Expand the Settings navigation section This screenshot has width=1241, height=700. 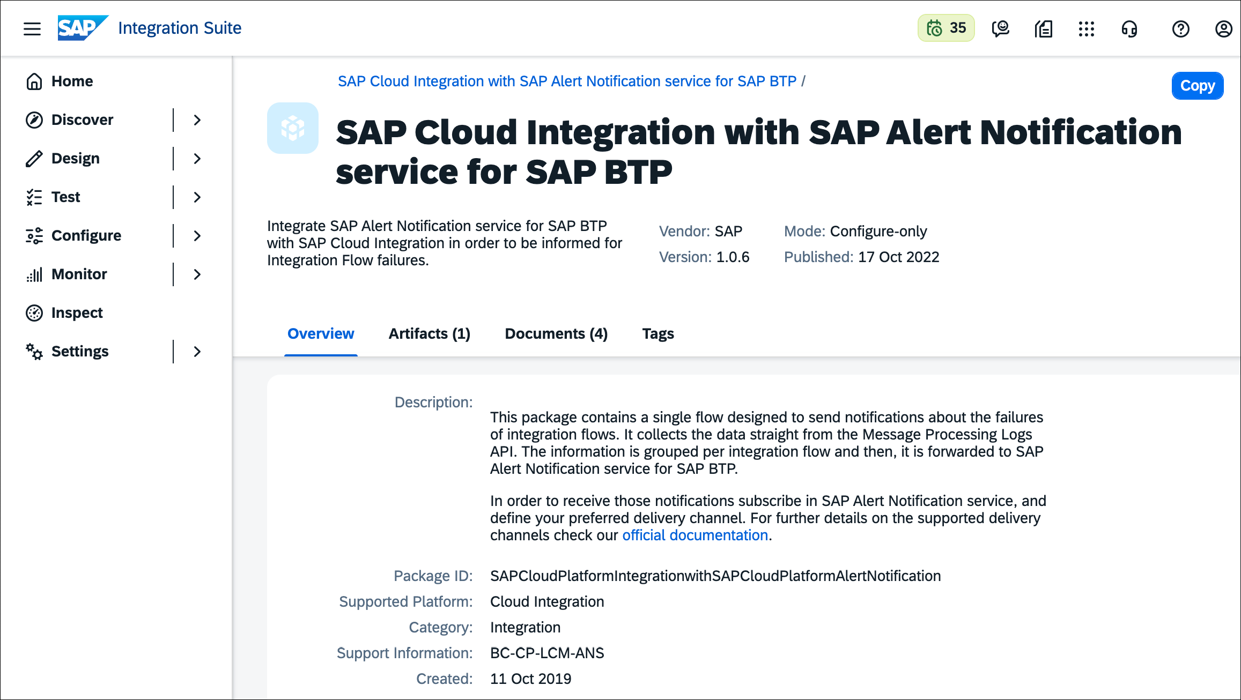pyautogui.click(x=197, y=352)
